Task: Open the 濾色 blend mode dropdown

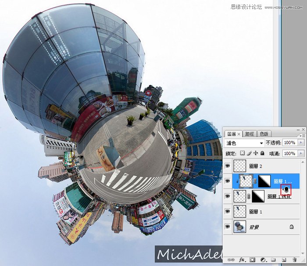Action: coord(244,143)
